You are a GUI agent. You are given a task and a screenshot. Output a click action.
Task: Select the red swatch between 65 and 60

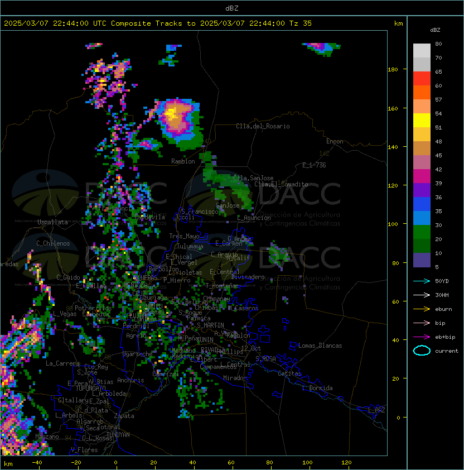[422, 79]
